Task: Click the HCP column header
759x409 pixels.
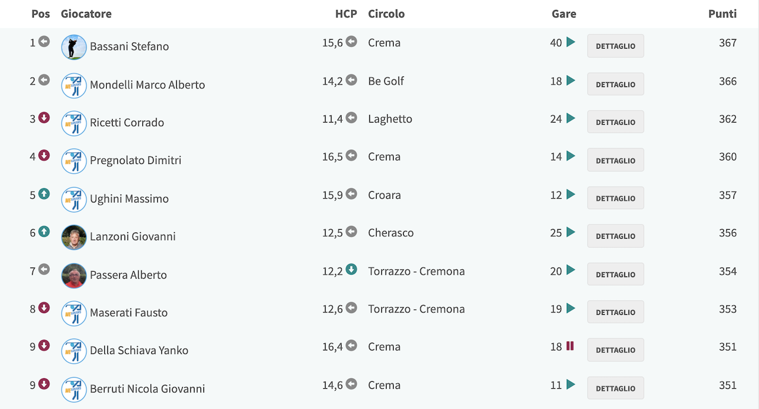Action: [346, 14]
